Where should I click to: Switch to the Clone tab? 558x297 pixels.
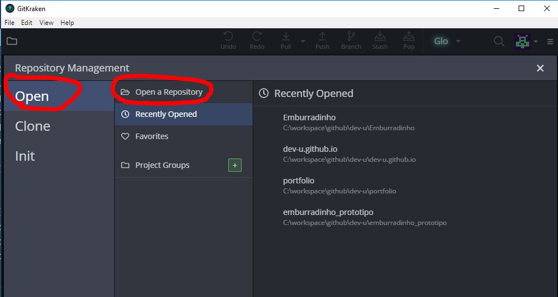33,126
